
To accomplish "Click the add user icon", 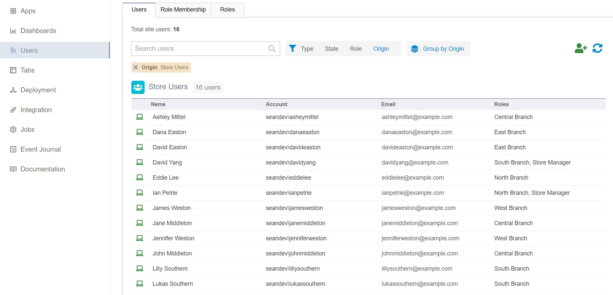I will [x=580, y=48].
